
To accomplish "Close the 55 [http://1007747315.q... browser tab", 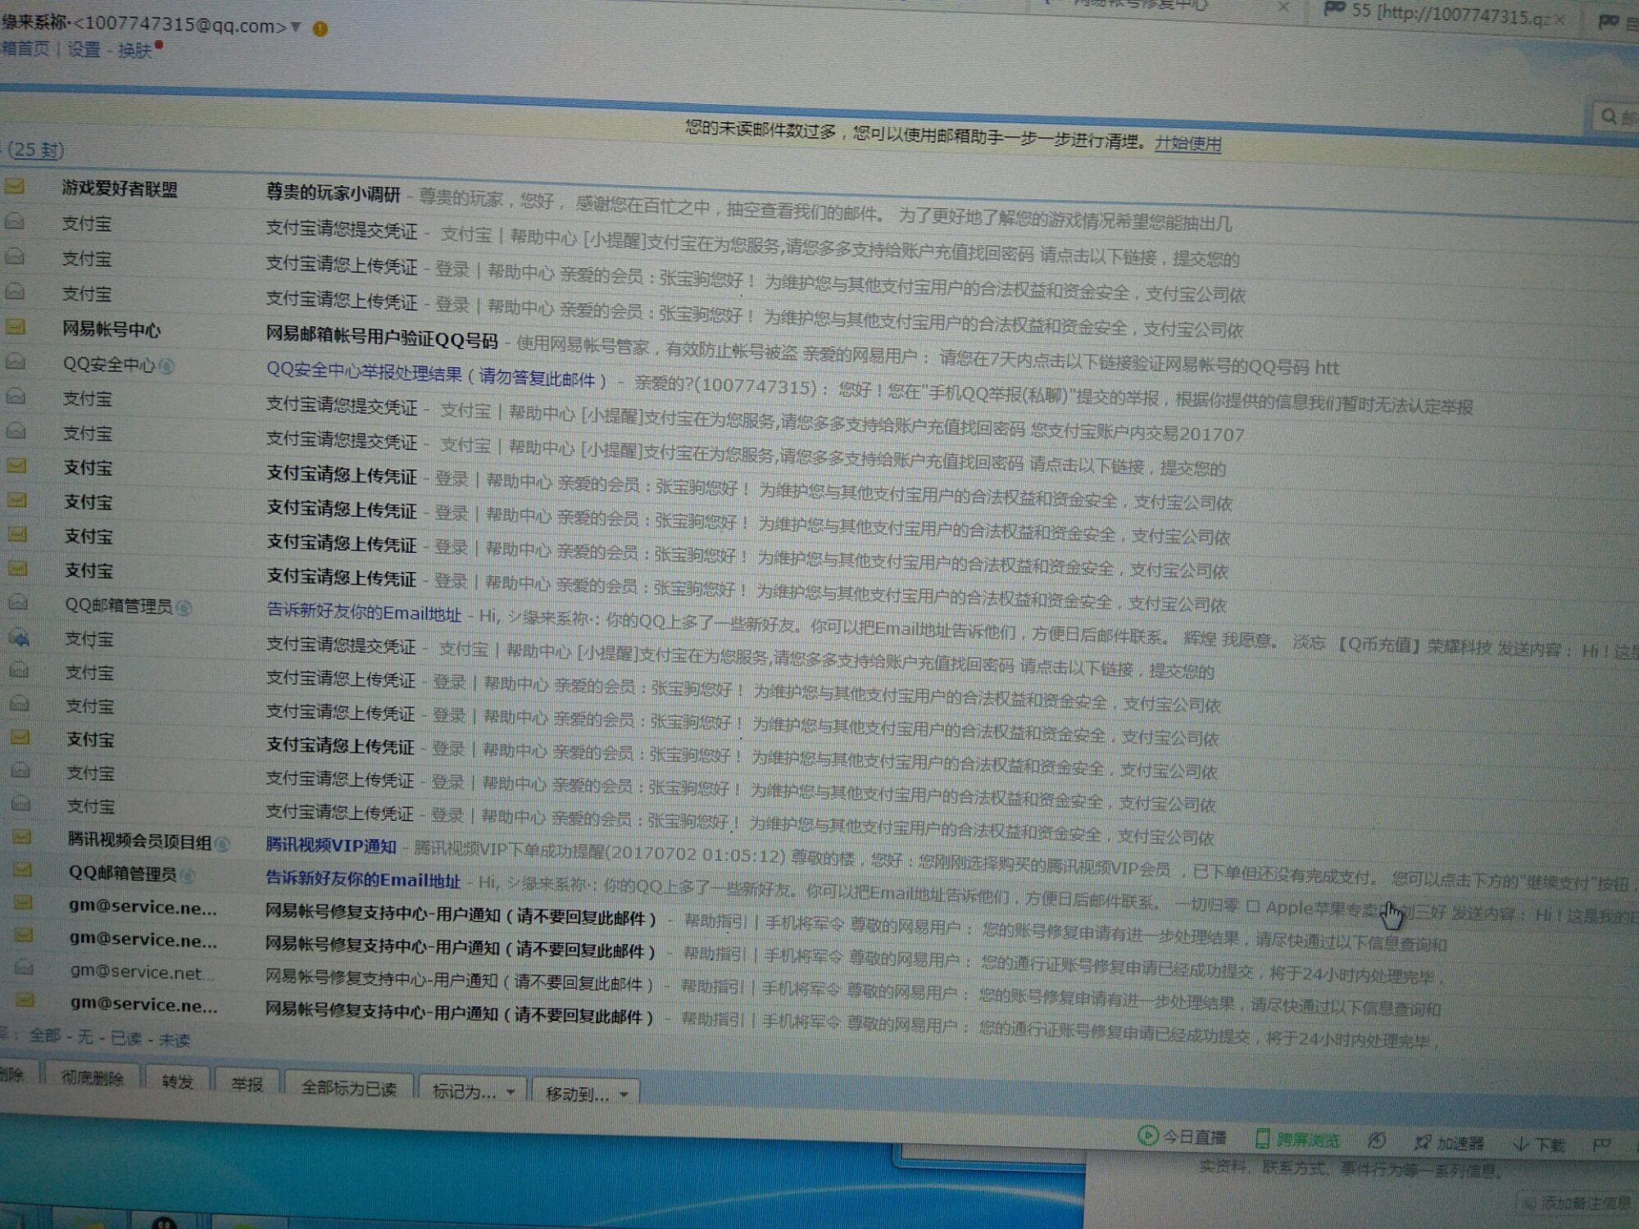I will coord(1560,19).
